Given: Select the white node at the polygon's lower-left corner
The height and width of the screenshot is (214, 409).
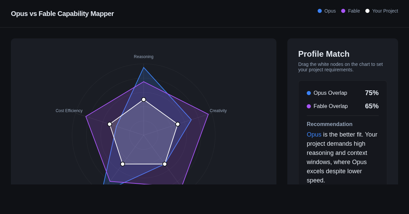Looking at the screenshot, I should pyautogui.click(x=123, y=164).
